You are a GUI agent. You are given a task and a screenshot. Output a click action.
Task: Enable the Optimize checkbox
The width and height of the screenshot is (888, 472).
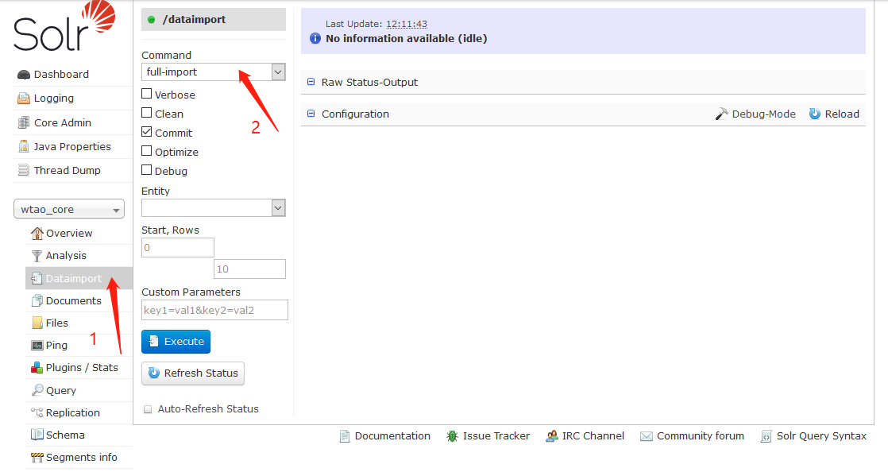click(147, 151)
